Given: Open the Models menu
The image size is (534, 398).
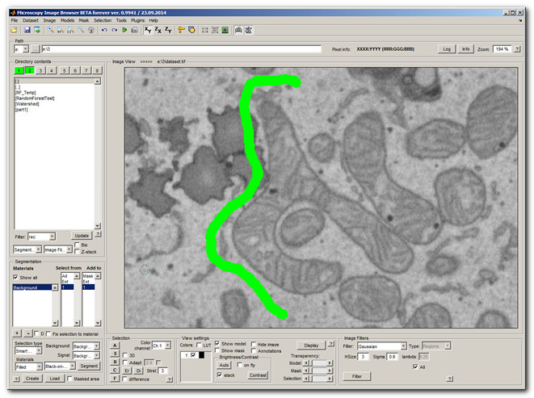Looking at the screenshot, I should 67,19.
